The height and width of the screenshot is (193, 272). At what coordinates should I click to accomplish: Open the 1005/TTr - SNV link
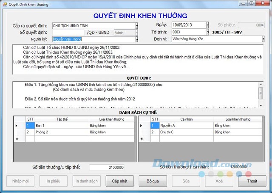tap(227, 32)
